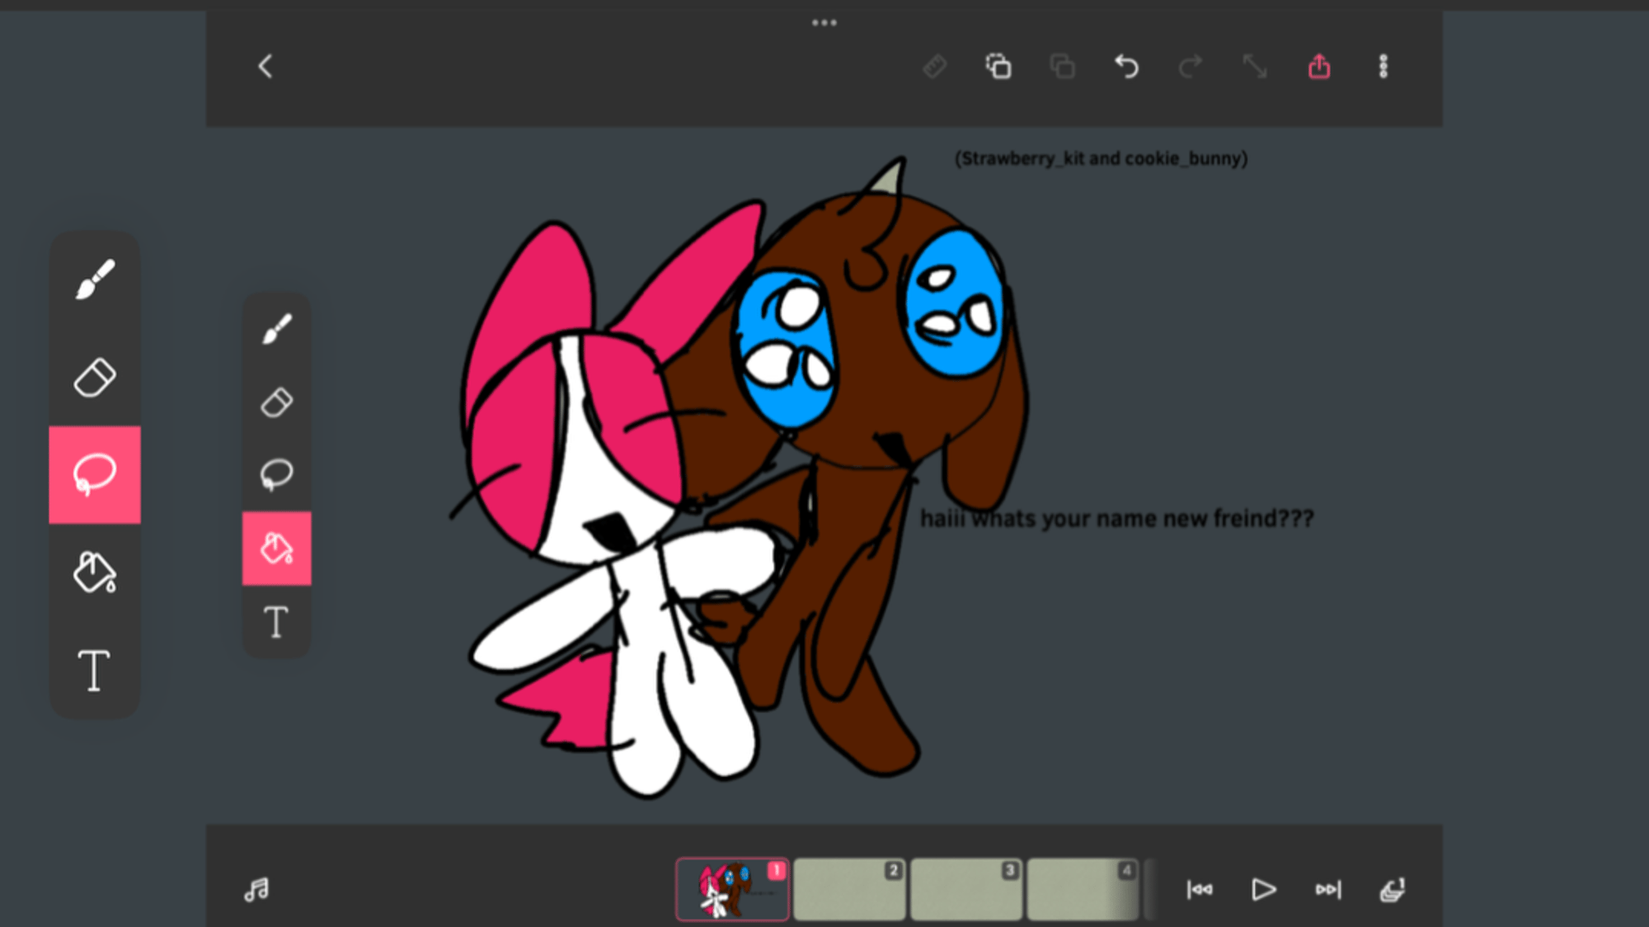Undo the last action

coord(1126,66)
